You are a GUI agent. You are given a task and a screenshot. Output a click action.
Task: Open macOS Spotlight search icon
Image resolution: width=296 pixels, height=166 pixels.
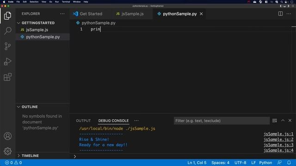tap(282, 2)
